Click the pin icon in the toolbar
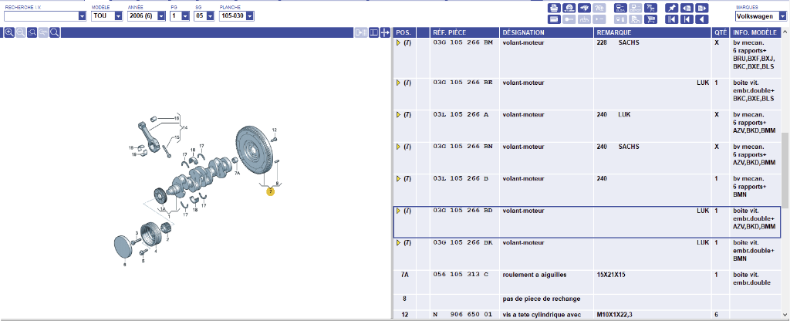 click(671, 8)
